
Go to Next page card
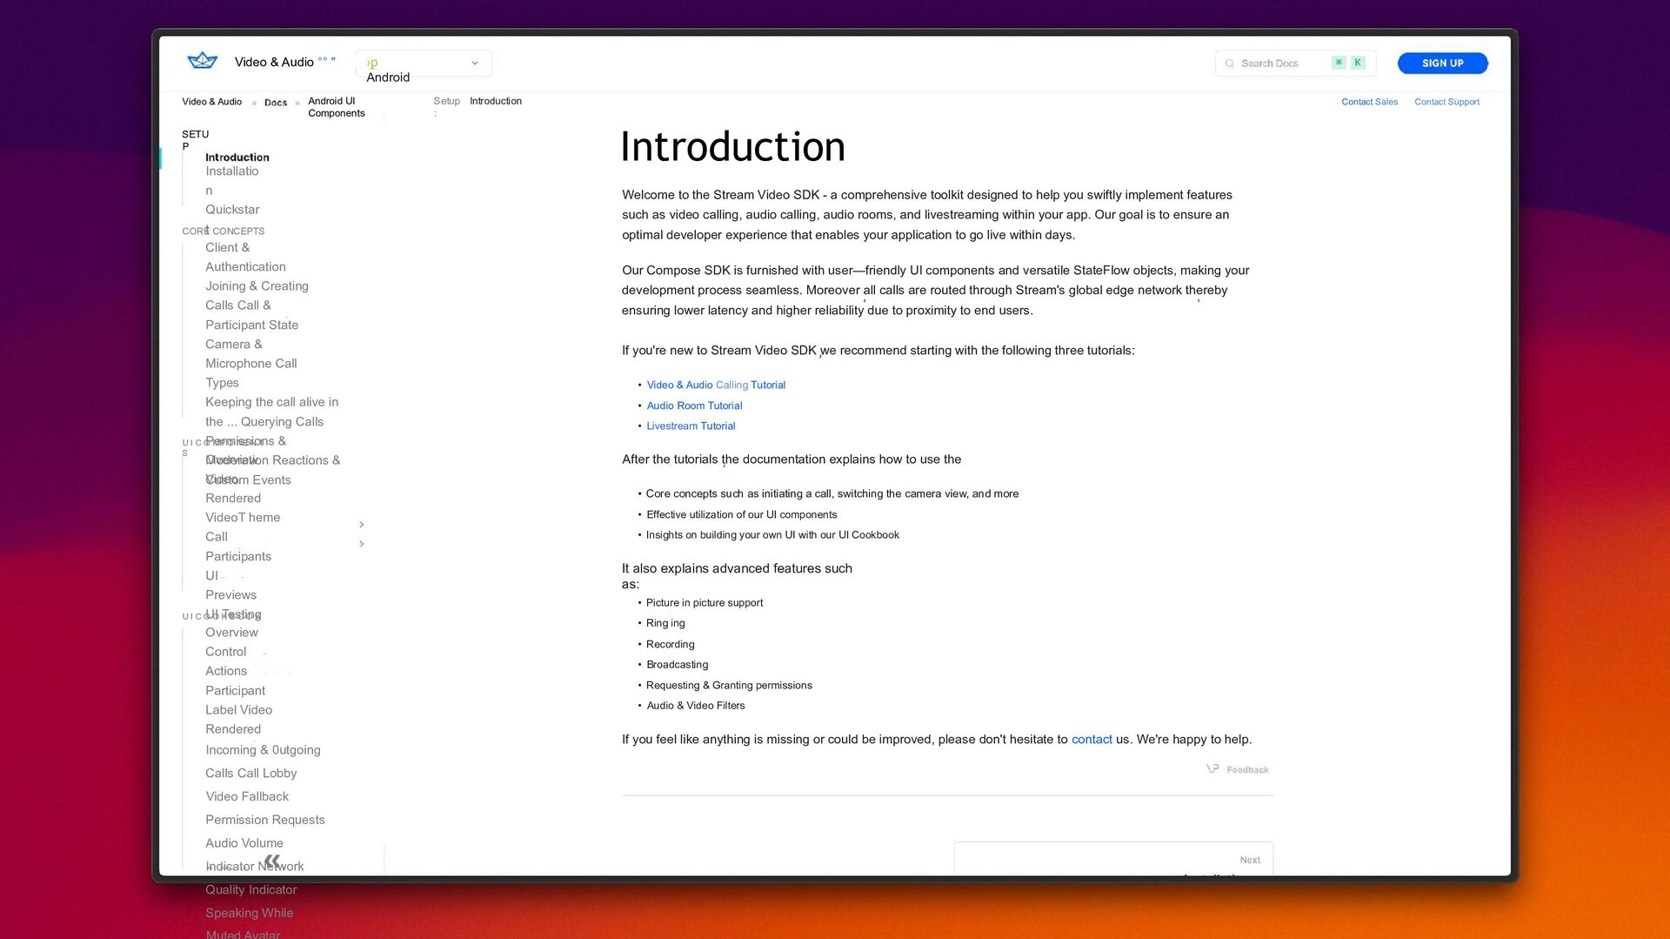[1113, 859]
